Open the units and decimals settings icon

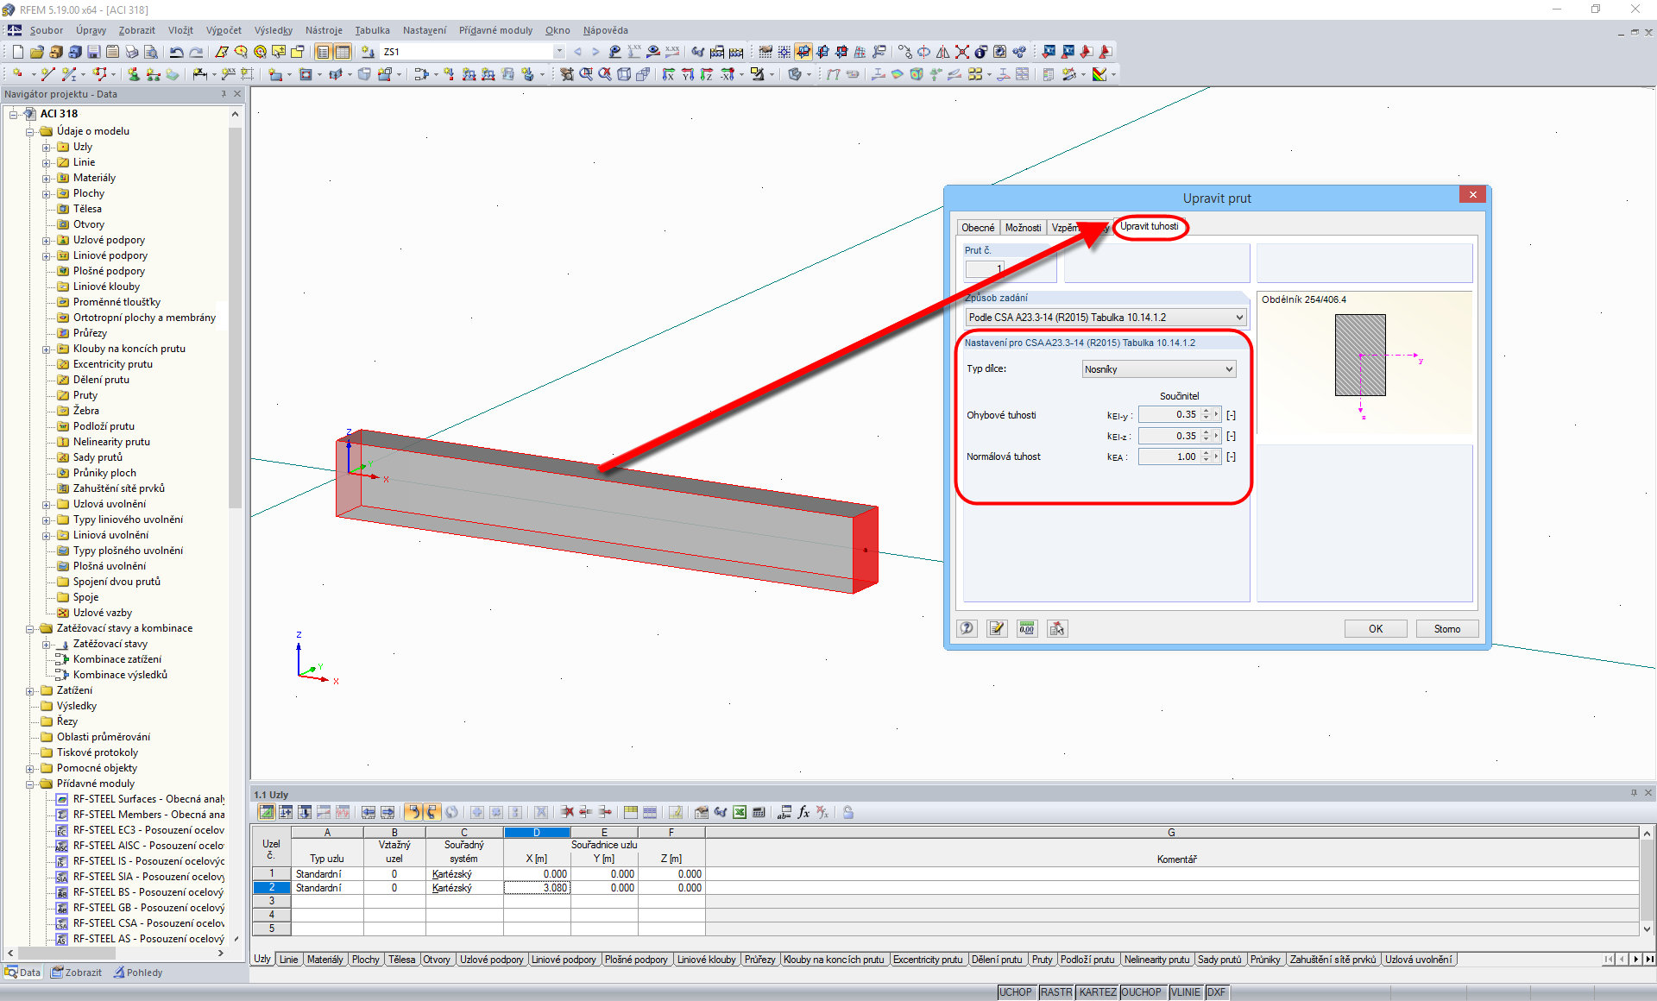click(1027, 628)
